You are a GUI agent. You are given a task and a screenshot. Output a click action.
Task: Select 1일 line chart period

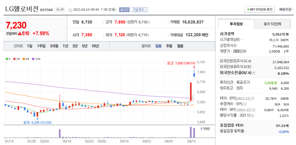click(x=30, y=46)
